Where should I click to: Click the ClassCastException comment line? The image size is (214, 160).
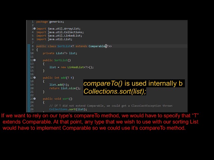point(111,106)
